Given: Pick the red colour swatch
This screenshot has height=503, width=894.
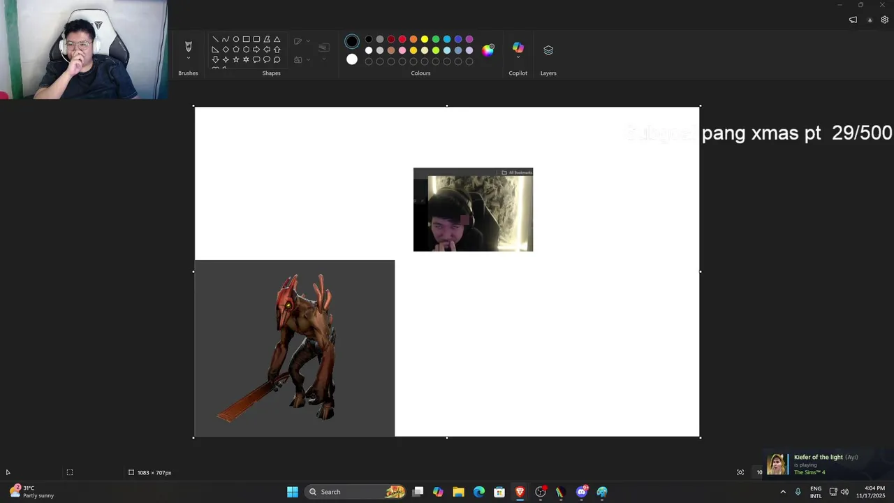Looking at the screenshot, I should pos(402,39).
